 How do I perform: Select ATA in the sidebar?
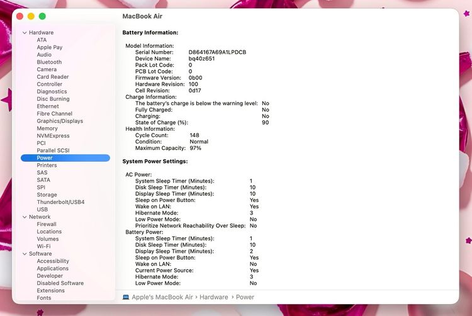[42, 40]
